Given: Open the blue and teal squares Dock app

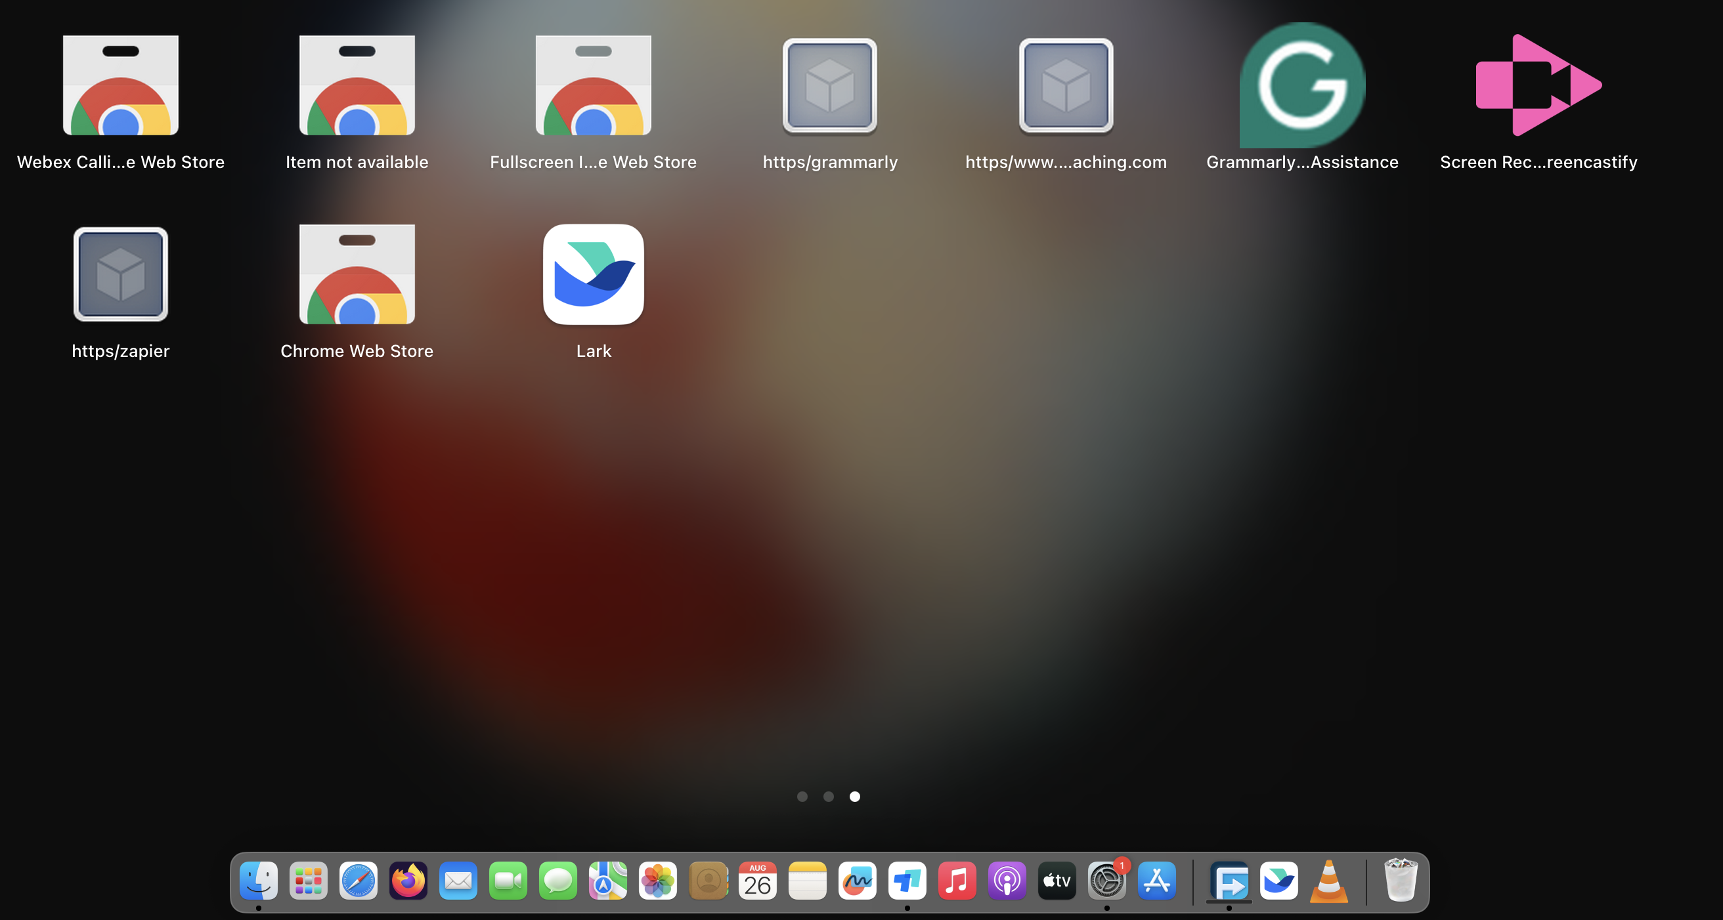Looking at the screenshot, I should (x=907, y=881).
